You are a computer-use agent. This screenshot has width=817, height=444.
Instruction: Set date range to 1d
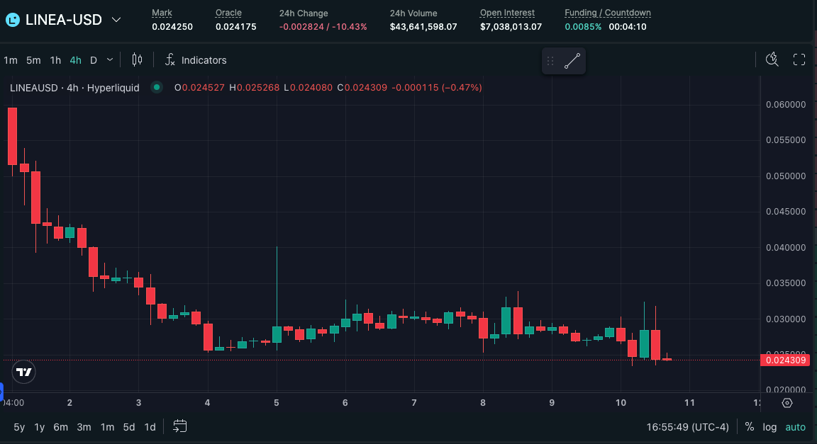point(150,427)
